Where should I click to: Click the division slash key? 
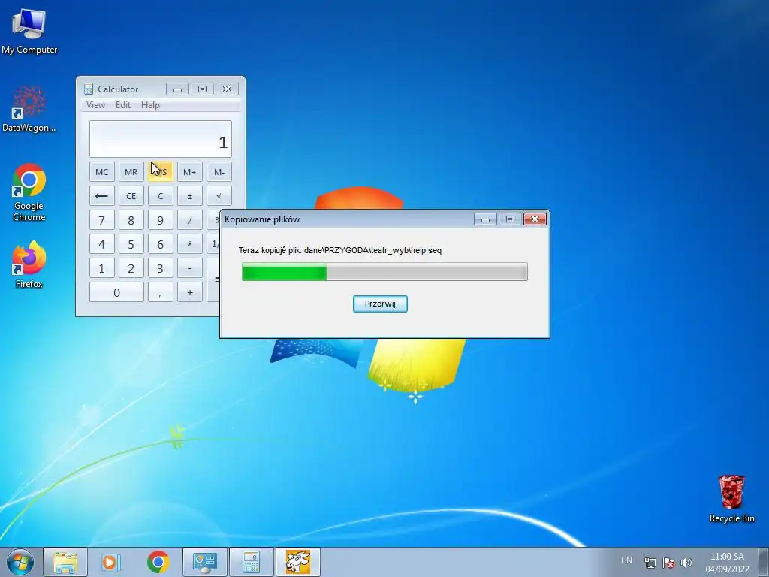click(190, 220)
